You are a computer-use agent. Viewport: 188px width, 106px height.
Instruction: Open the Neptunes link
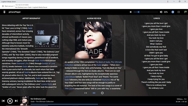click(106, 80)
